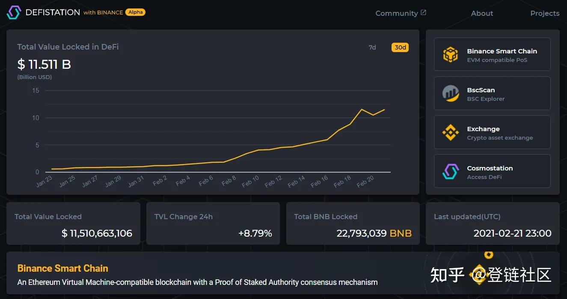Open the Cosmostation Access DeFi card
This screenshot has height=299, width=567.
(492, 171)
